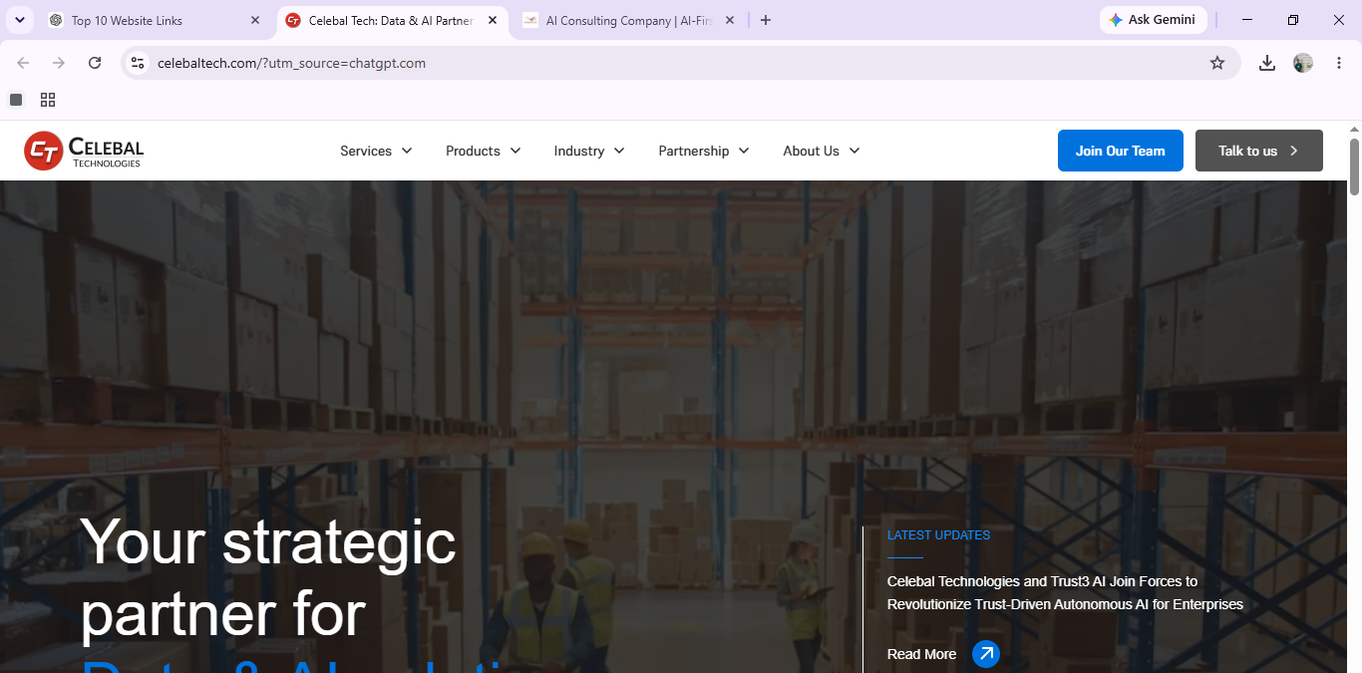Click the blue arrow icon beside Read More

coord(985,654)
